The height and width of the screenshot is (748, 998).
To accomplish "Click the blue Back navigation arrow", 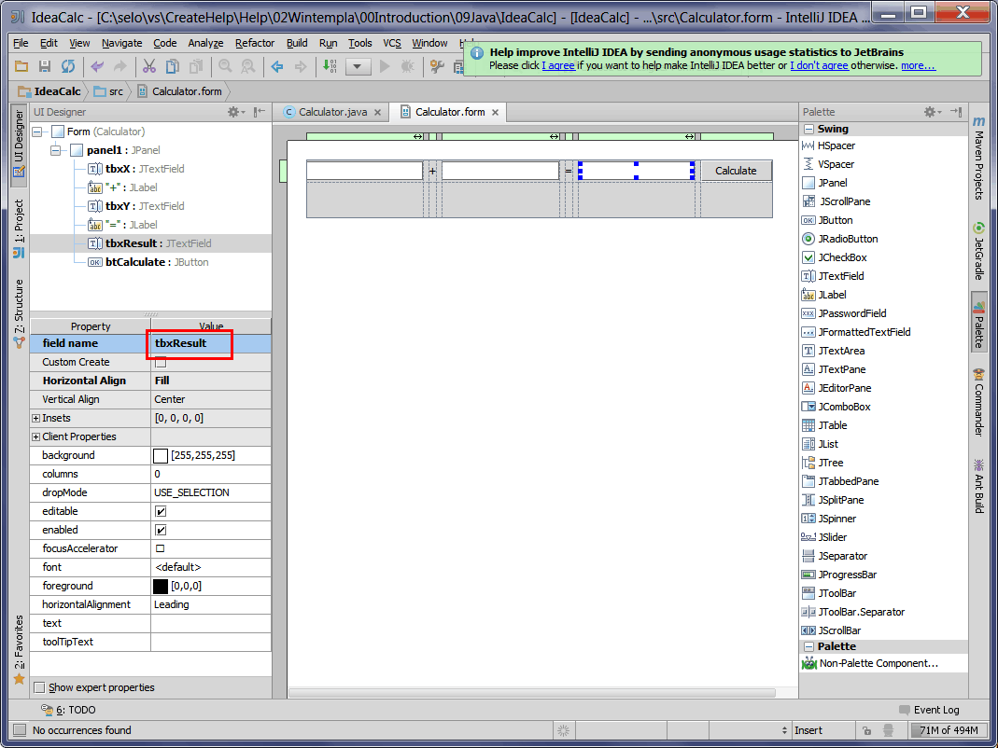I will point(277,66).
